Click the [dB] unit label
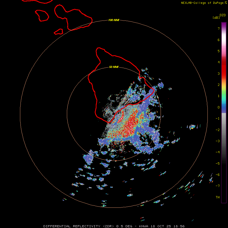This screenshot has height=228, width=228. point(216,17)
